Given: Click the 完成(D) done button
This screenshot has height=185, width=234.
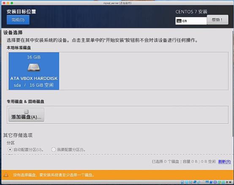Looking at the screenshot, I should tap(18, 19).
